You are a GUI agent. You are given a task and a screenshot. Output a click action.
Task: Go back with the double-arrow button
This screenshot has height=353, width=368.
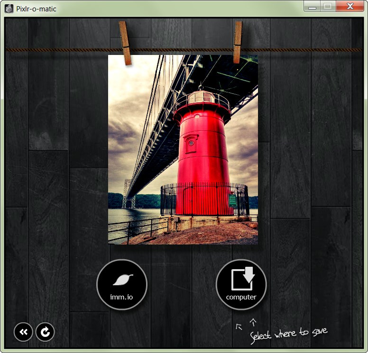(23, 332)
